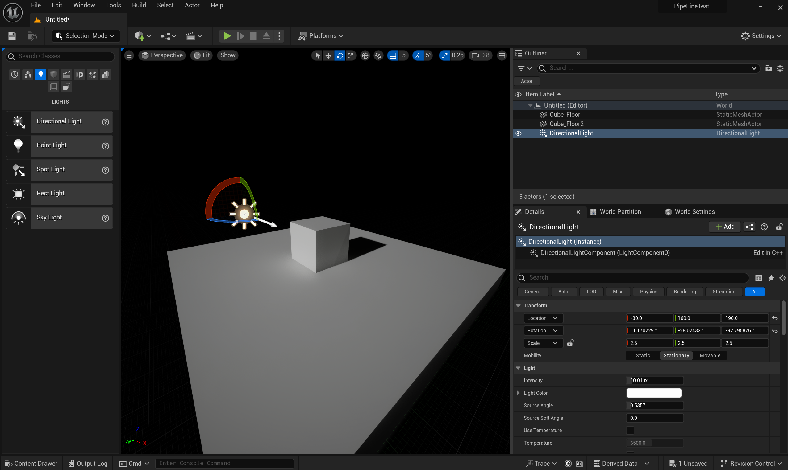This screenshot has width=788, height=470.
Task: Open the Shapes category in Place Actors
Action: tap(54, 74)
